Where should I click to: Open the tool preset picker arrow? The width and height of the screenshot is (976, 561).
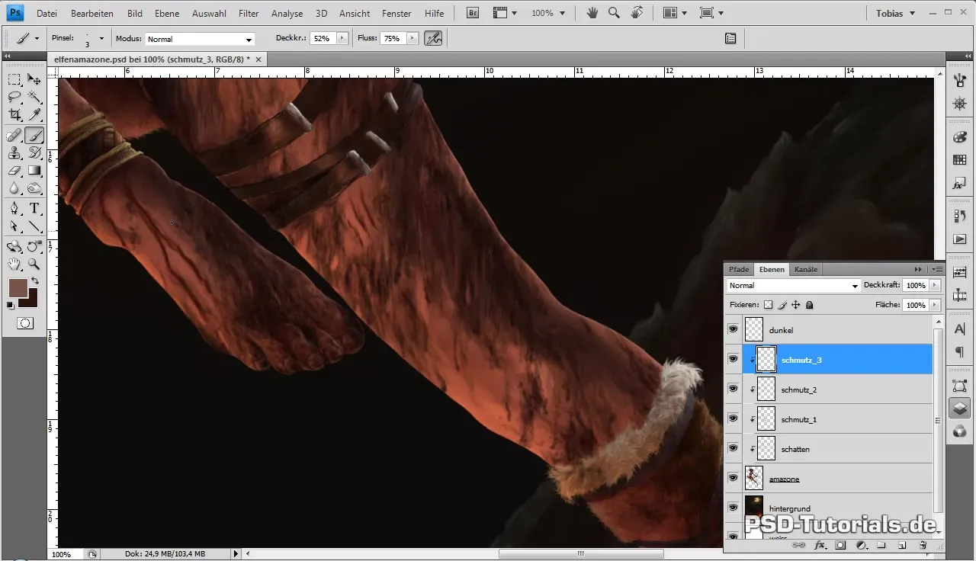[36, 38]
